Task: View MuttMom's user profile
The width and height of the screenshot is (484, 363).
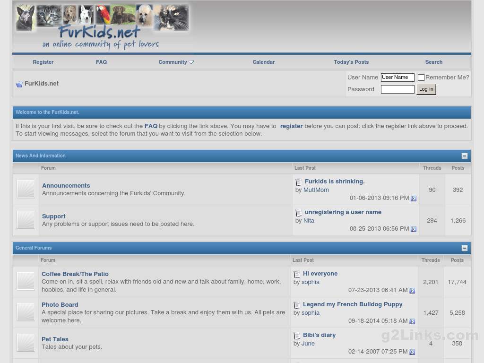Action: pos(316,190)
